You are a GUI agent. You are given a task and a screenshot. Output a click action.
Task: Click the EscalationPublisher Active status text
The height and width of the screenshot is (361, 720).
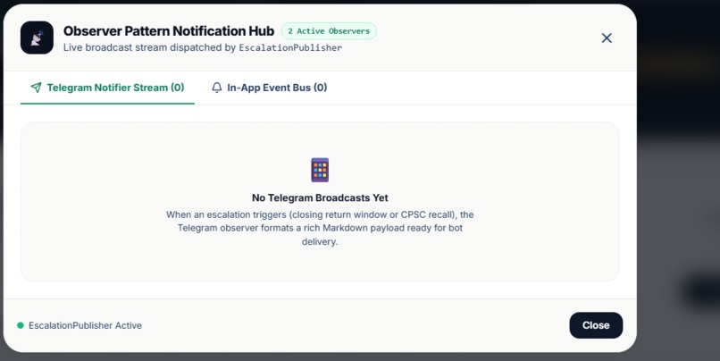[x=85, y=325]
